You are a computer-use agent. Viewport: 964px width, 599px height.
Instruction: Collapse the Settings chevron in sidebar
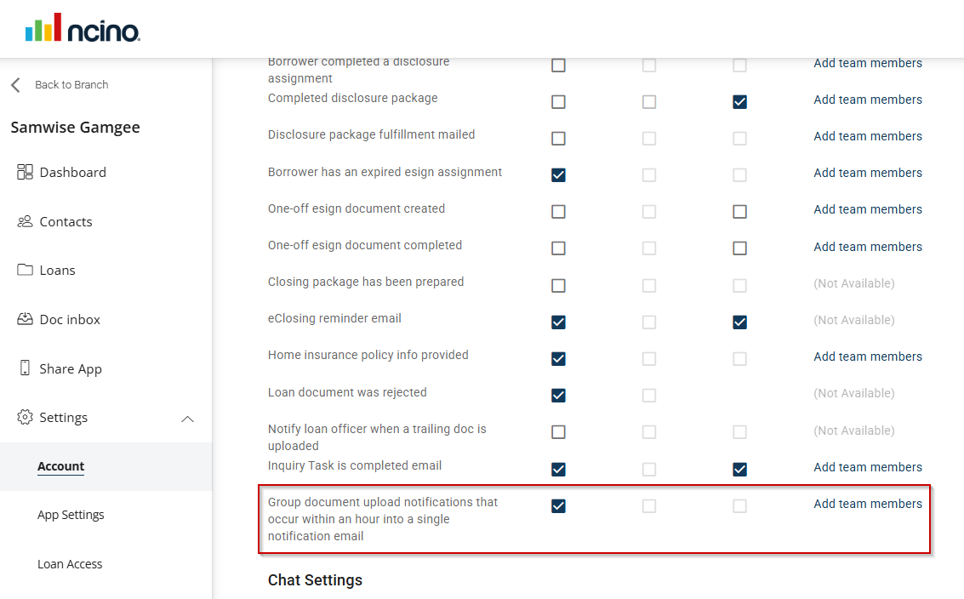[x=188, y=419]
